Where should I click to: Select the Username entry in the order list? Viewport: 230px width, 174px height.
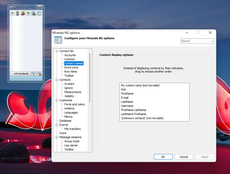[x=154, y=106]
